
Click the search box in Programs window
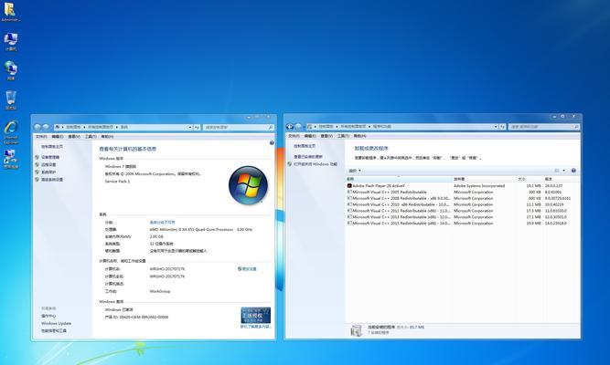544,126
